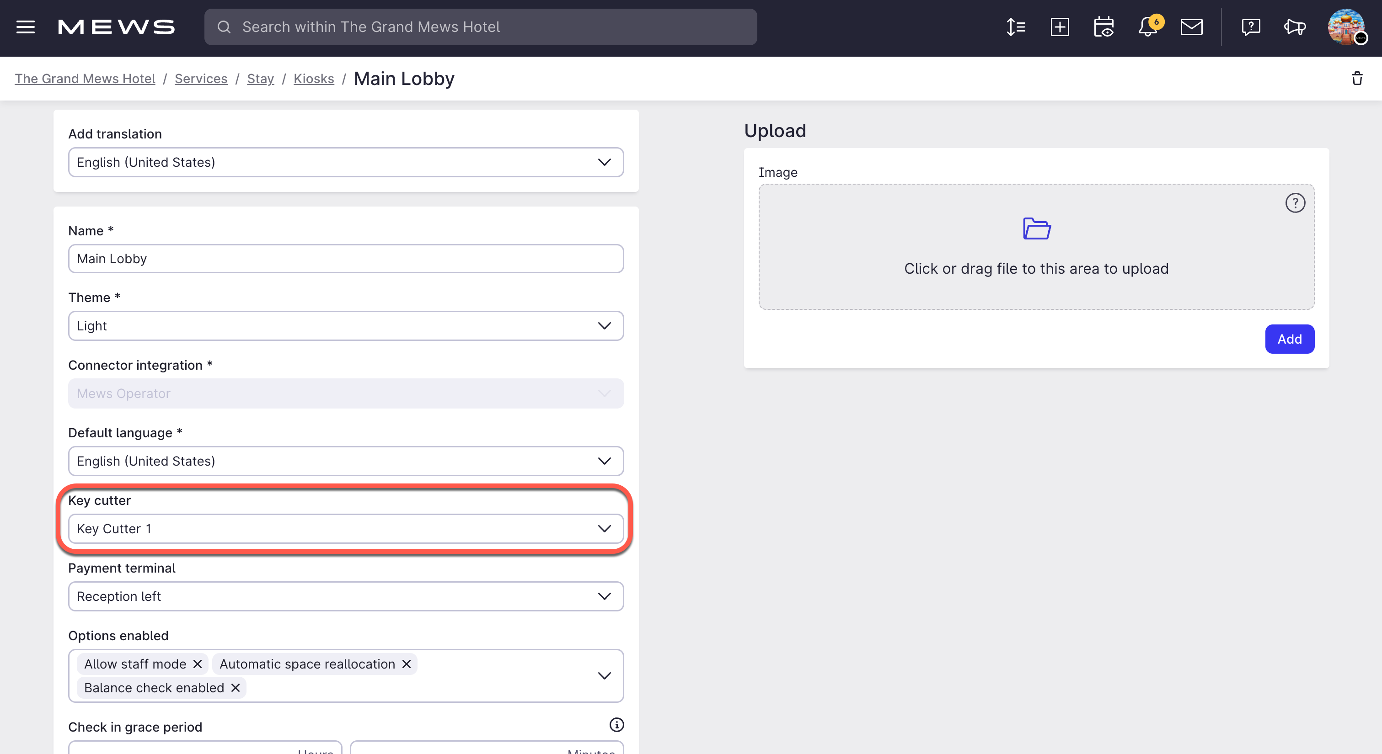Navigate to the Stay breadcrumb
Viewport: 1382px width, 754px height.
point(260,78)
